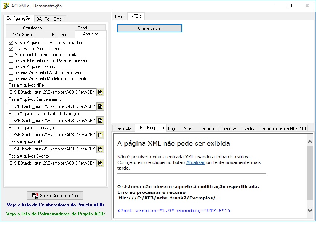Browse folder for Pasta Arquivos Inutilização
Image resolution: width=316 pixels, height=230 pixels.
coord(100,135)
